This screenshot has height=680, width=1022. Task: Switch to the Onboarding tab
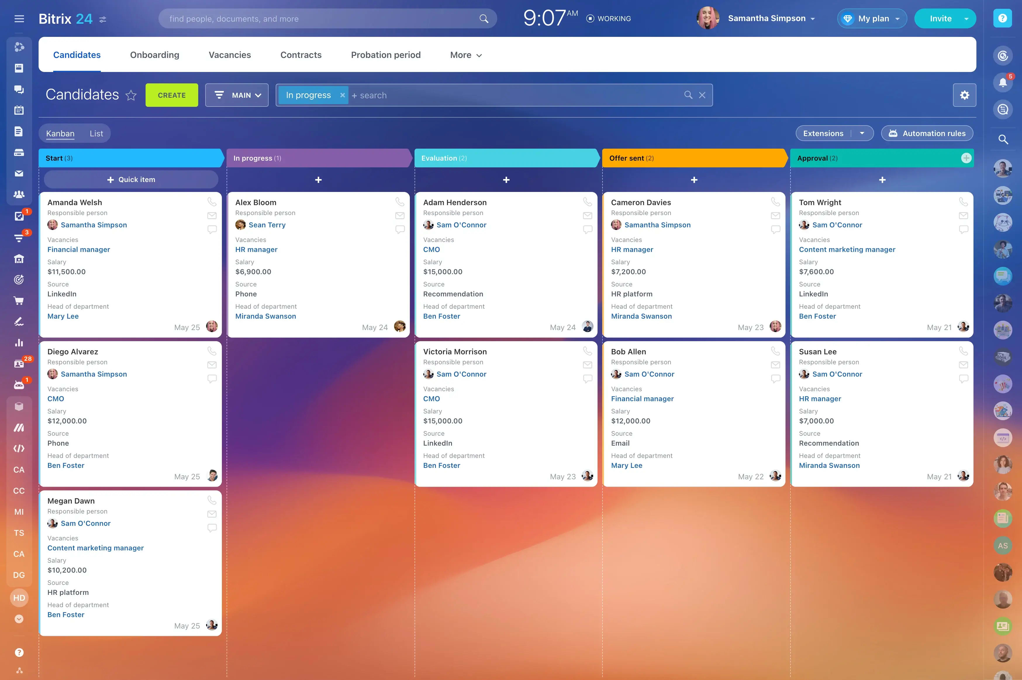pyautogui.click(x=155, y=55)
